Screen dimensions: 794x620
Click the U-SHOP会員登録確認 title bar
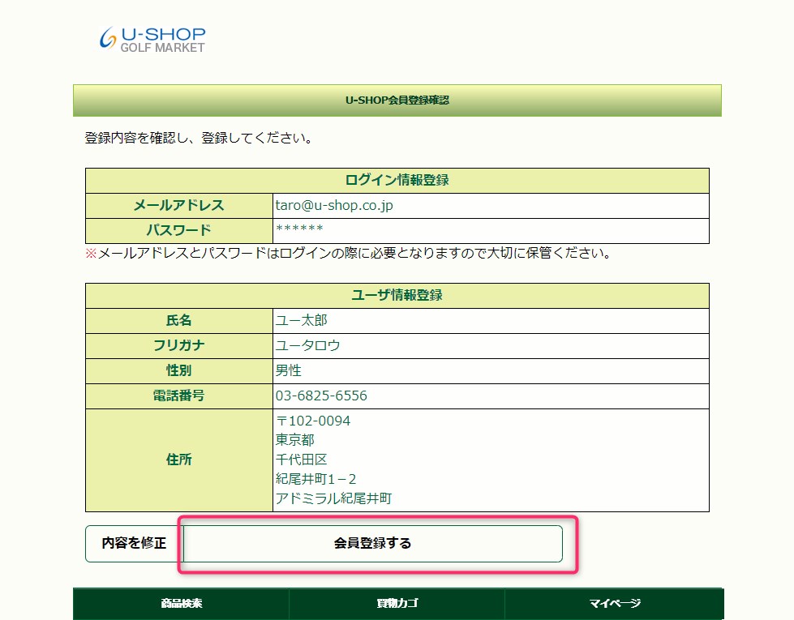click(397, 100)
